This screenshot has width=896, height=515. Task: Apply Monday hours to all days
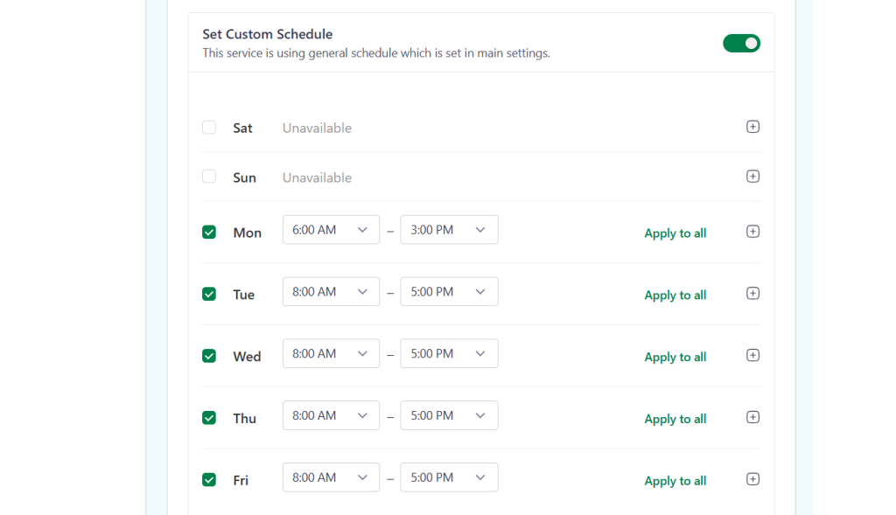coord(675,233)
